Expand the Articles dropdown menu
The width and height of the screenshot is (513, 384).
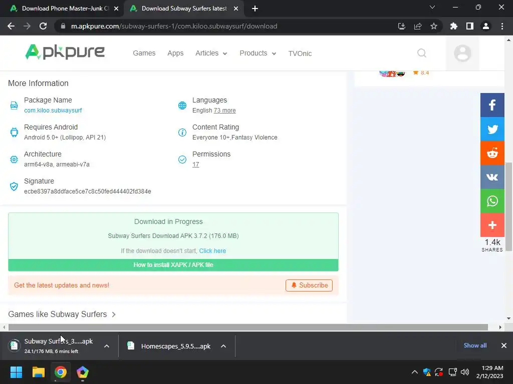211,53
